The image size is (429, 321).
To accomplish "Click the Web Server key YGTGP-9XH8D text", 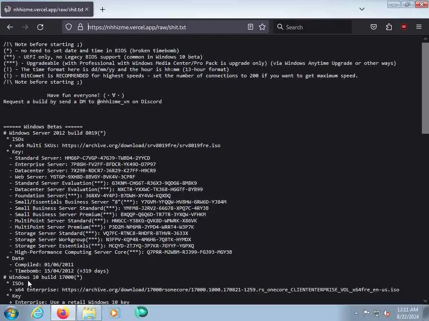I will pos(93,177).
